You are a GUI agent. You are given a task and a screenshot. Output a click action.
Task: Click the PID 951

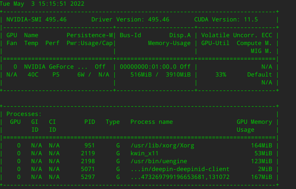click(x=89, y=146)
